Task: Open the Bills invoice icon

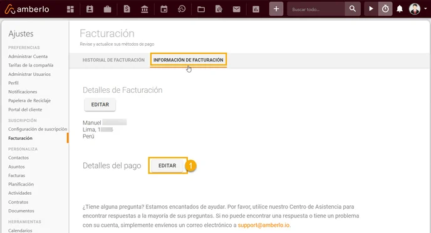Action: pos(127,9)
